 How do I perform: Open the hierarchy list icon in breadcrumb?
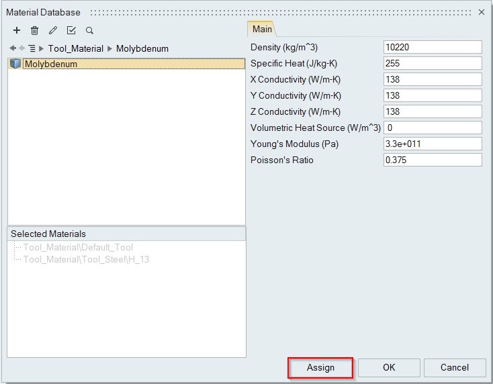pyautogui.click(x=32, y=48)
